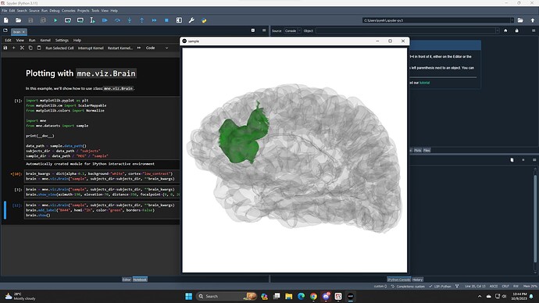
Task: Click Interrupt Kernel button
Action: pyautogui.click(x=91, y=48)
